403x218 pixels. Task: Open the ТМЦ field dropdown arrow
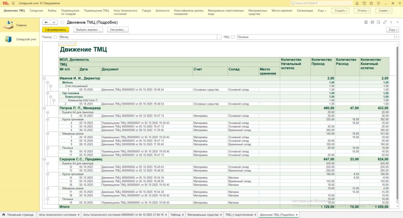tap(397, 37)
